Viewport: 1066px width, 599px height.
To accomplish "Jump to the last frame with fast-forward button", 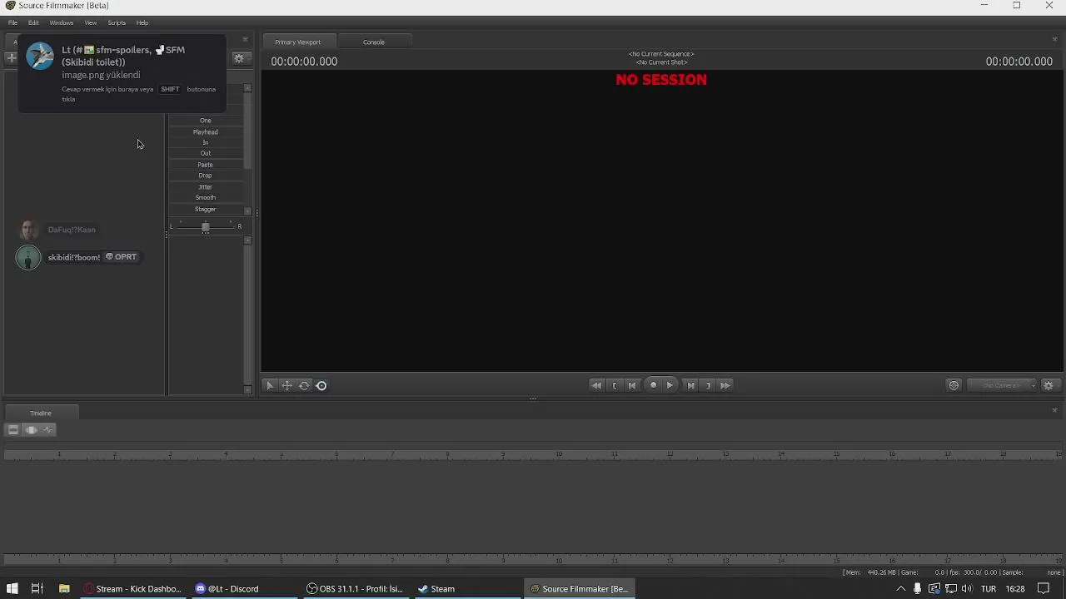I will [725, 385].
